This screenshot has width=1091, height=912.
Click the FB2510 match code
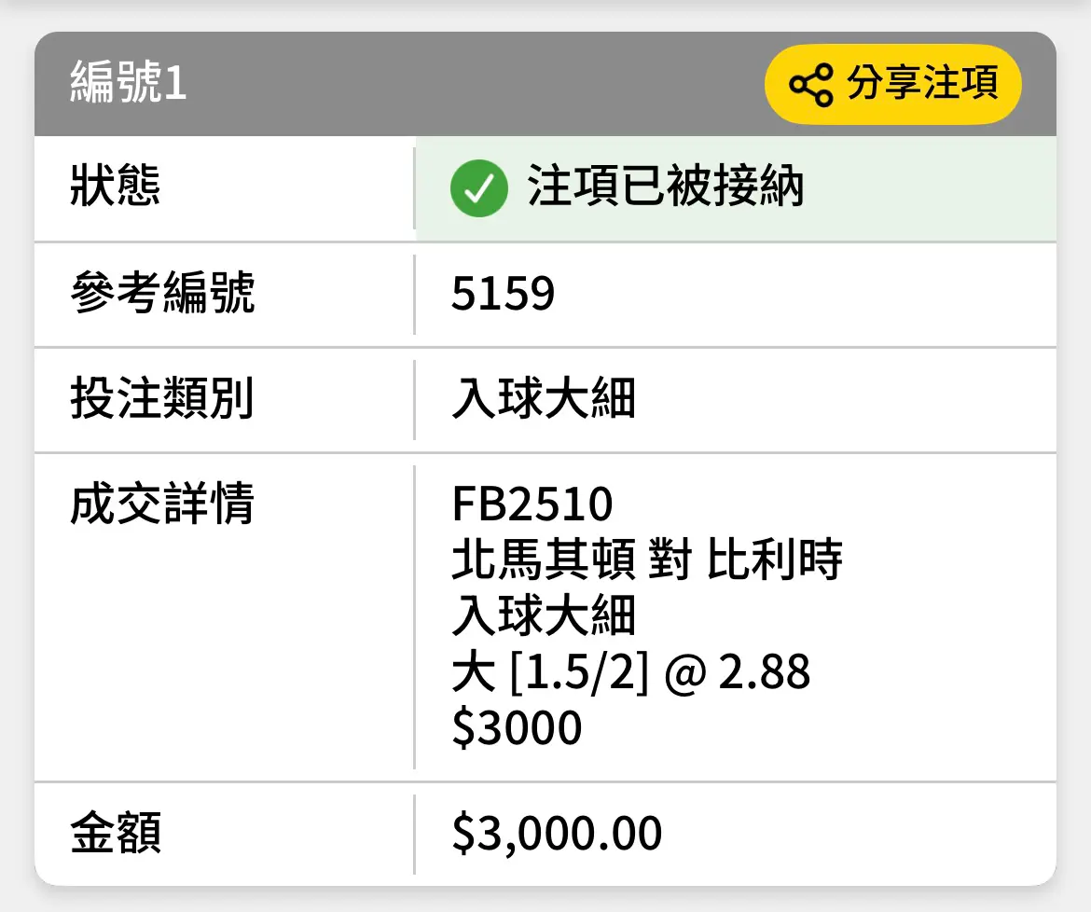tap(532, 504)
